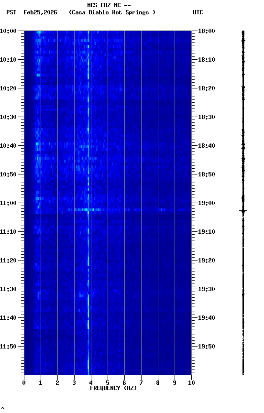Click the 4 Hz frequency axis label
Viewport: 264px width, 413px height.
pyautogui.click(x=91, y=383)
